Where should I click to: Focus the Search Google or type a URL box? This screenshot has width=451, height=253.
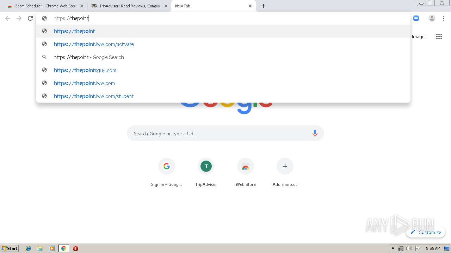pos(225,133)
